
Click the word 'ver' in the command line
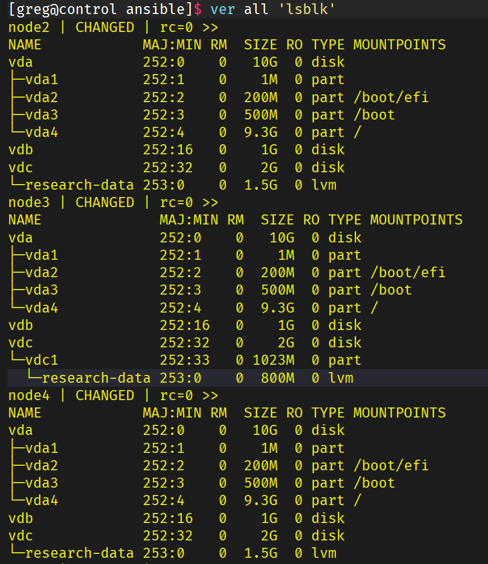click(x=222, y=10)
